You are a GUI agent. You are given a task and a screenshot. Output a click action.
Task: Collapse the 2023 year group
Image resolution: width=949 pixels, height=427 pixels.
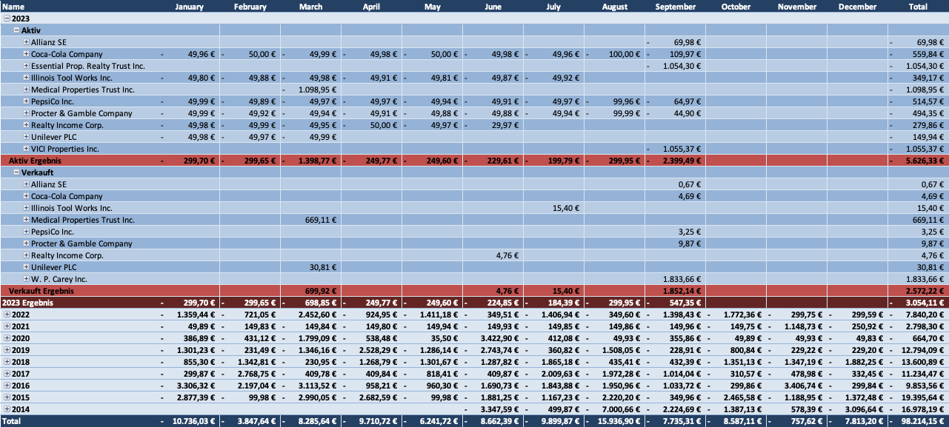click(x=7, y=19)
